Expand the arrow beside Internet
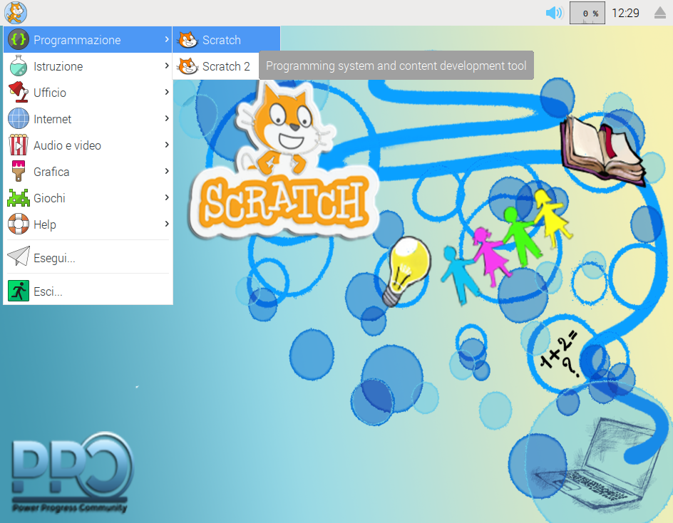Screen dimensions: 673x523 (x=167, y=118)
